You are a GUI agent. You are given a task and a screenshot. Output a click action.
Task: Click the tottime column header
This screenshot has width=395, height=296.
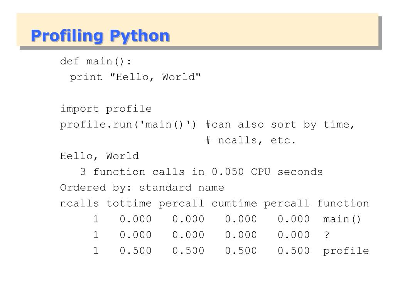(129, 203)
